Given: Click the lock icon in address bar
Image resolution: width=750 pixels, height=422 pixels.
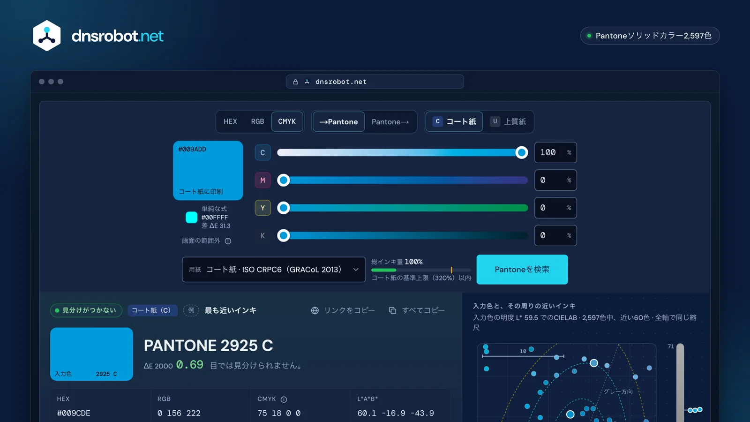Looking at the screenshot, I should coord(295,82).
